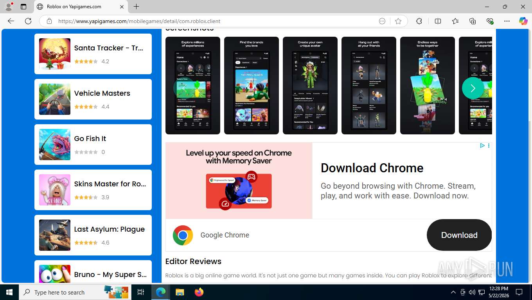The width and height of the screenshot is (532, 300).
Task: Click the Santa Tracker thumbnail image
Action: pos(55,54)
